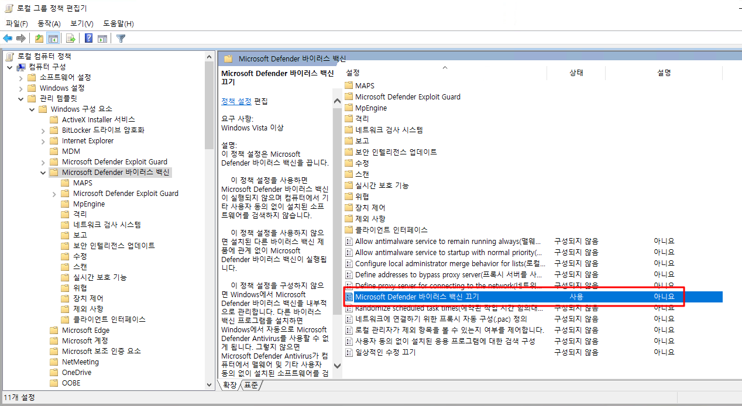
Task: Go up one level with folder-arrow icon
Action: 39,39
